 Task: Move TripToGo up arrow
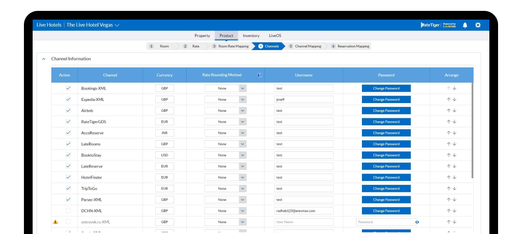(448, 189)
